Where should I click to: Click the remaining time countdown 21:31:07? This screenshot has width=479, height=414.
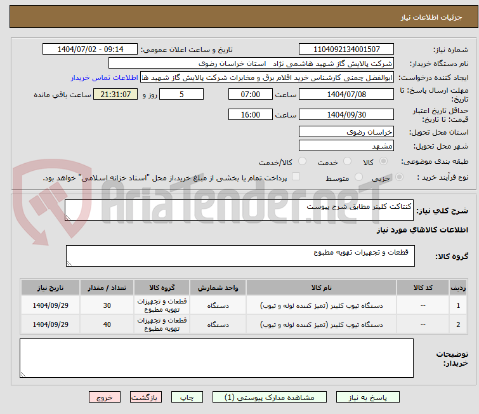tap(115, 94)
